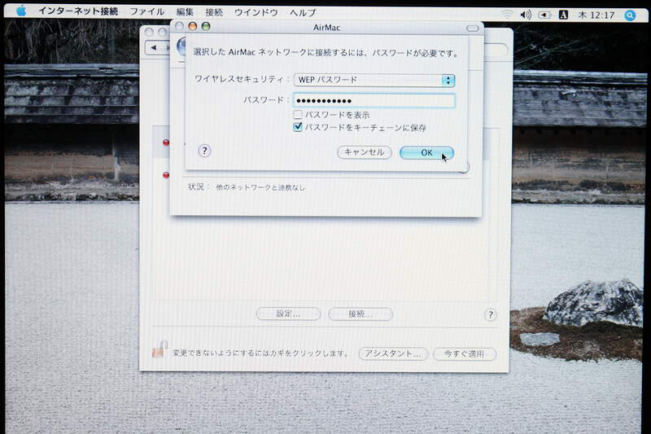The image size is (651, 434).
Task: Click the help button in password dialog
Action: tap(204, 151)
